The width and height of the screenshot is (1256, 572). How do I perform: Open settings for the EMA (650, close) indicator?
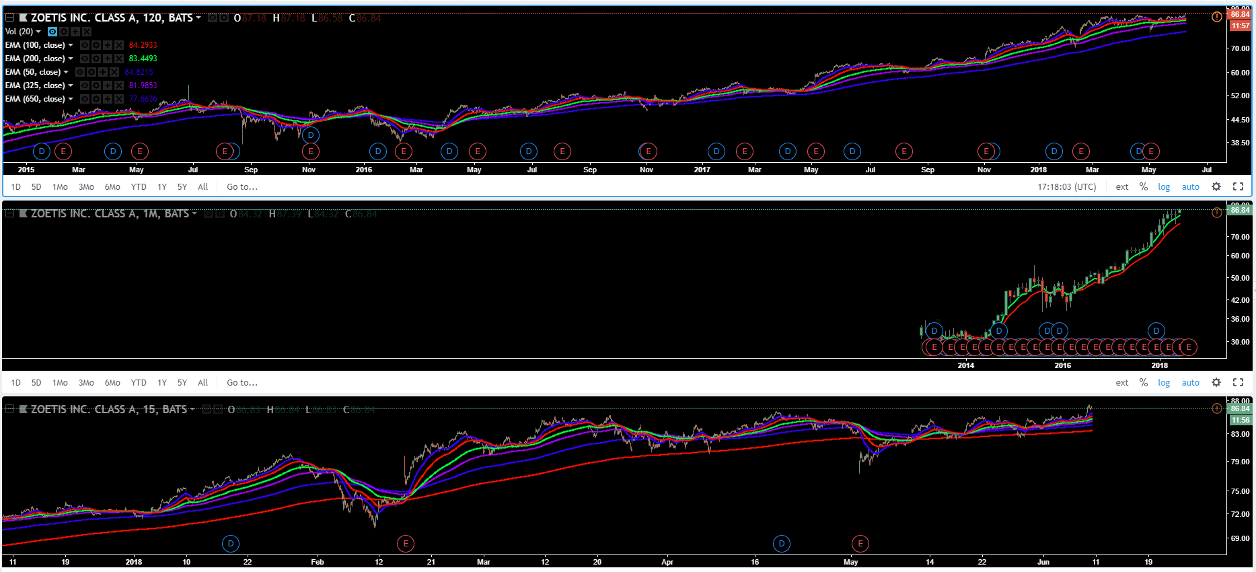[96, 99]
